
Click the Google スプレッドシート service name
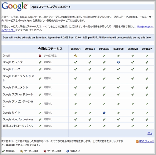(x=18, y=95)
